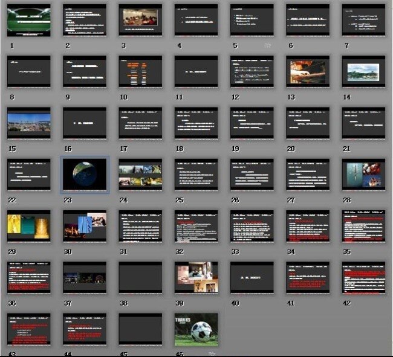
Task: Select slide 43 thumbnail
Action: (29, 329)
